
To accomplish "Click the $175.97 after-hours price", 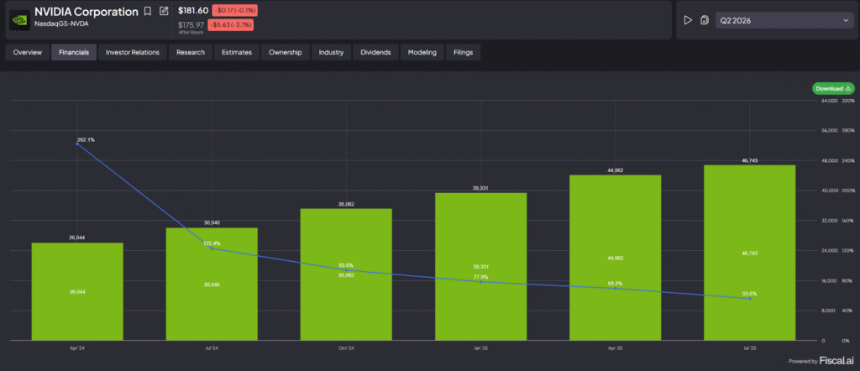I will click(191, 24).
